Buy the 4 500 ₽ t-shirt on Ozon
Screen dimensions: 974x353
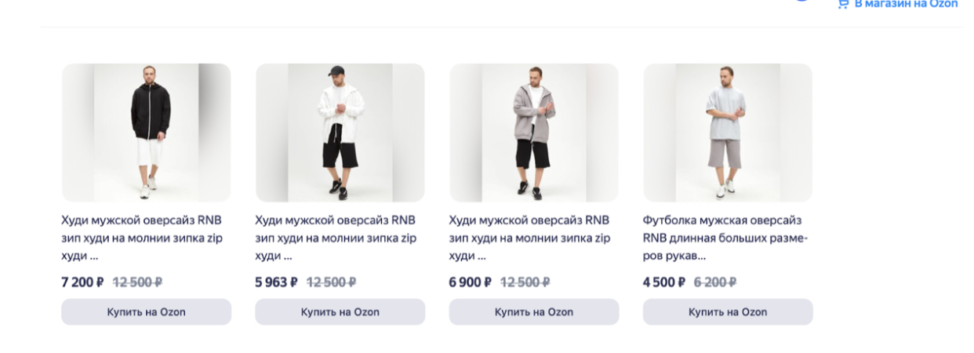tap(728, 312)
